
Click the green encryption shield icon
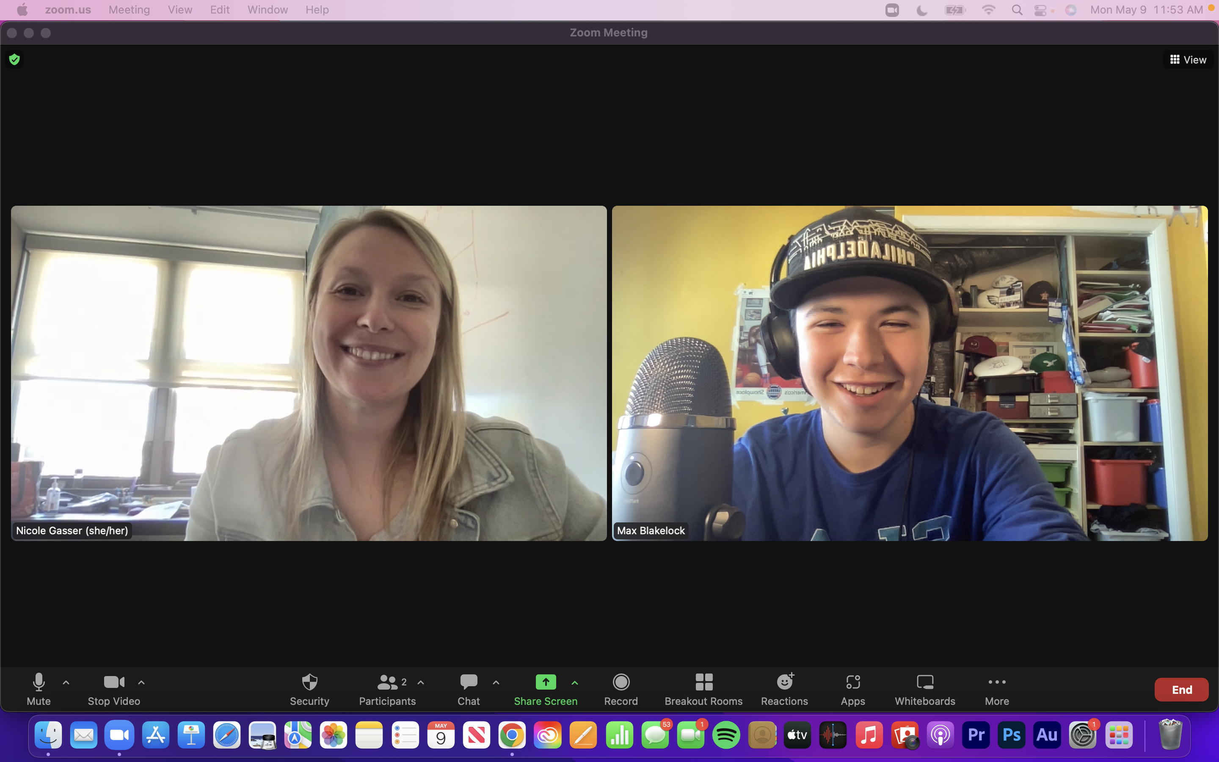tap(15, 59)
